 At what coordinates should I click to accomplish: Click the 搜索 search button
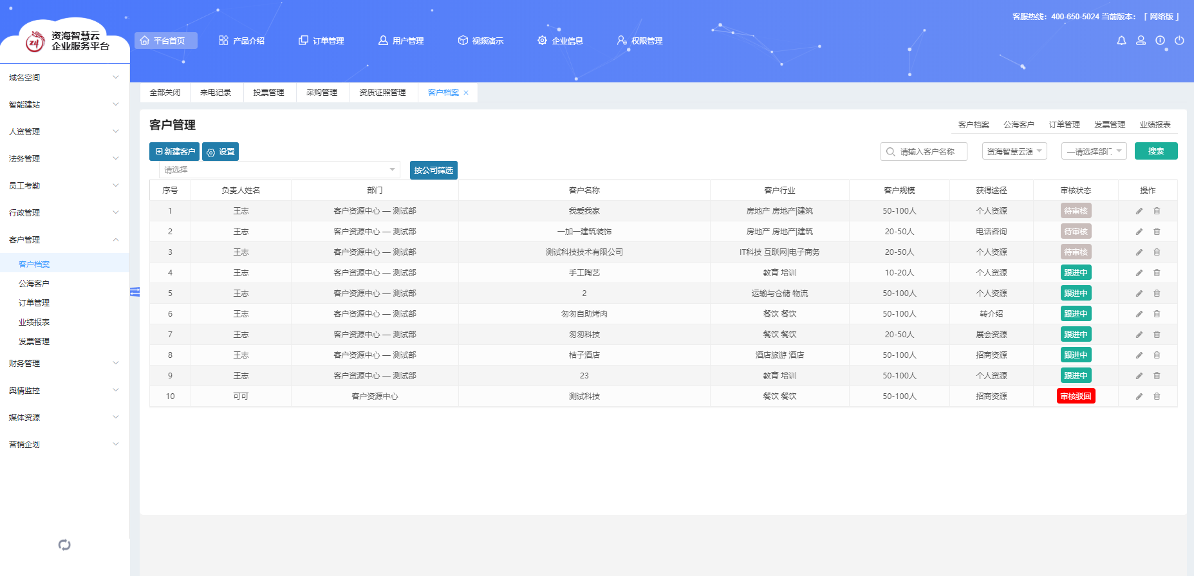pyautogui.click(x=1155, y=151)
